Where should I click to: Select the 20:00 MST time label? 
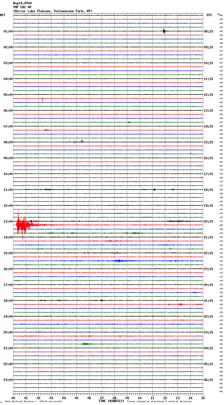click(x=8, y=332)
